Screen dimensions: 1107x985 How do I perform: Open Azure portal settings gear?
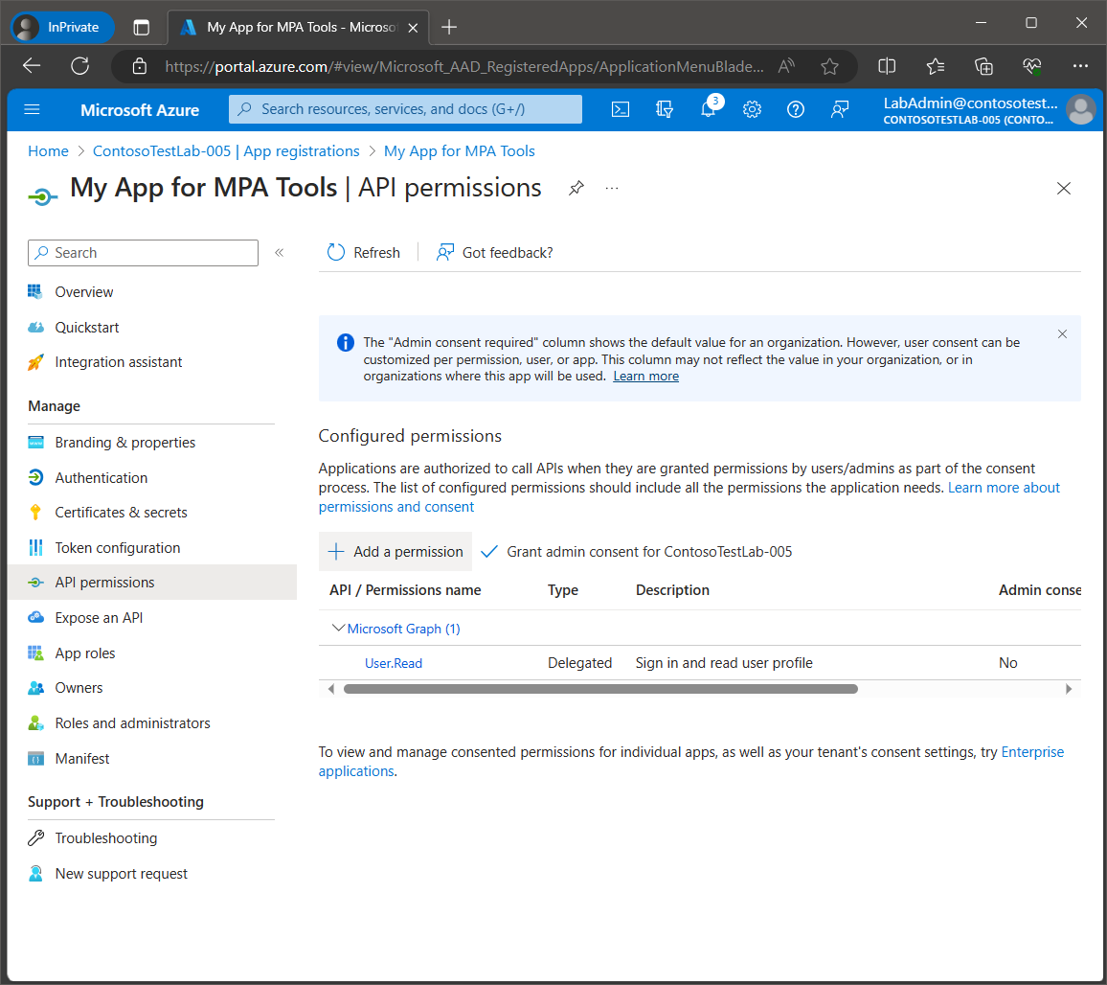[752, 109]
